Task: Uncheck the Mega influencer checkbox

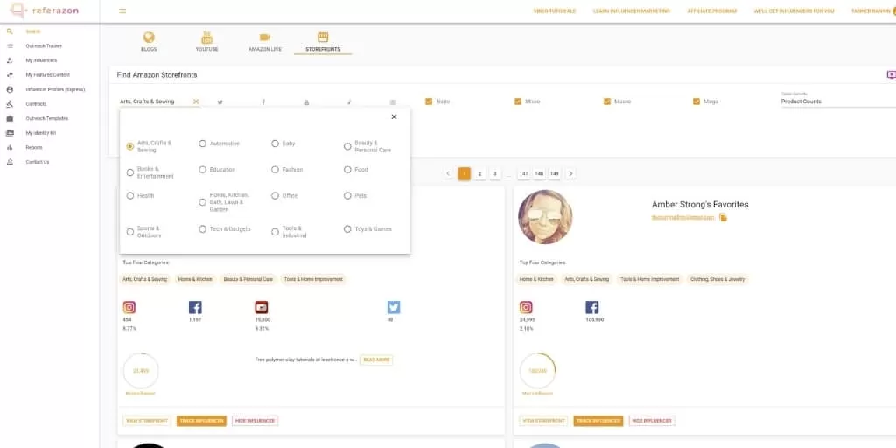Action: (x=696, y=101)
